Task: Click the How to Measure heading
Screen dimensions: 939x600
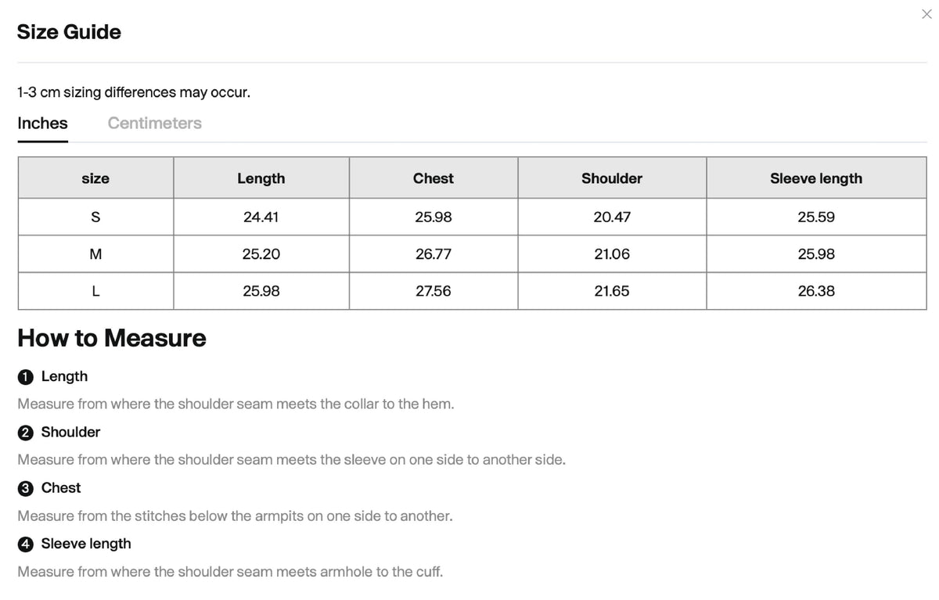Action: click(x=112, y=338)
